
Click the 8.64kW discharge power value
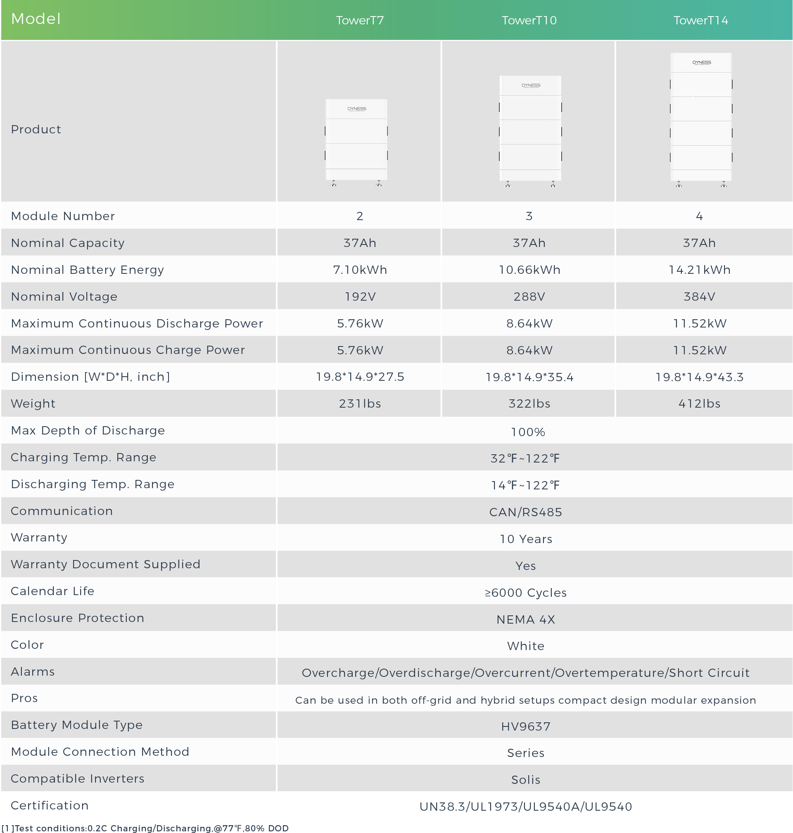[x=529, y=323]
